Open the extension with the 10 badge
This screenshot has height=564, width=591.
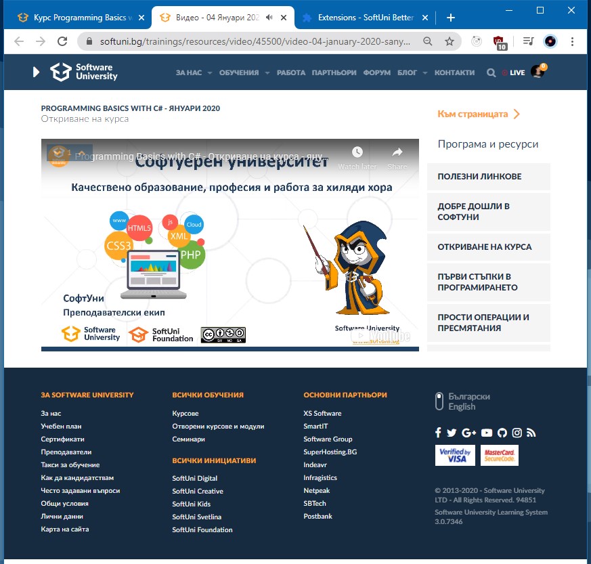[x=500, y=43]
